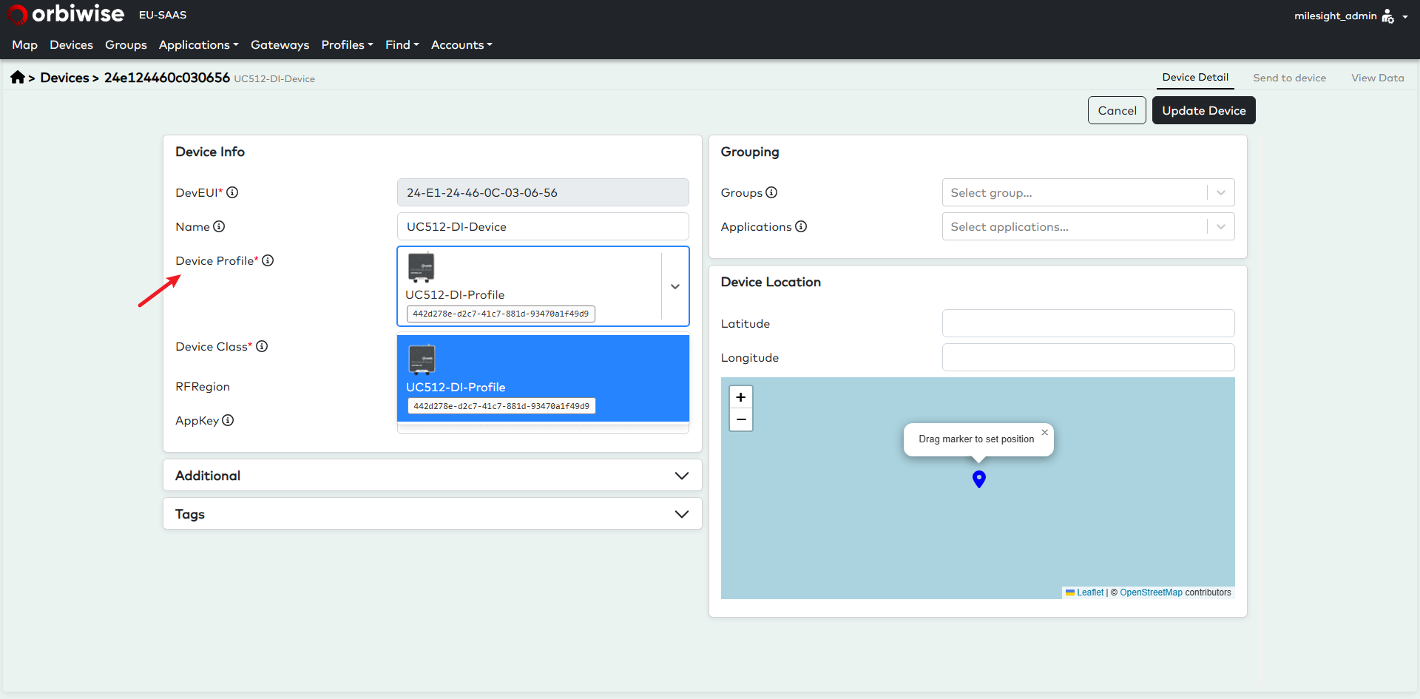Click the profile ID under selected profile

[x=501, y=314]
